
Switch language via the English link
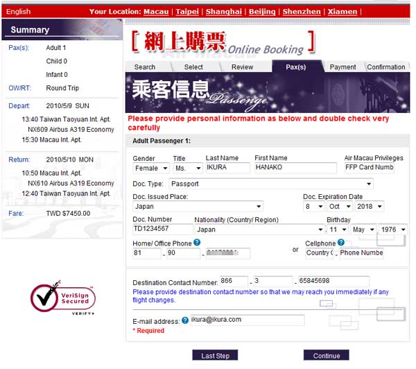19,12
